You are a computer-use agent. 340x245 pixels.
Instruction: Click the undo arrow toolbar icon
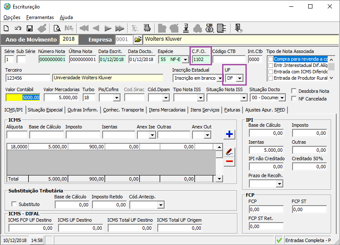click(18, 28)
